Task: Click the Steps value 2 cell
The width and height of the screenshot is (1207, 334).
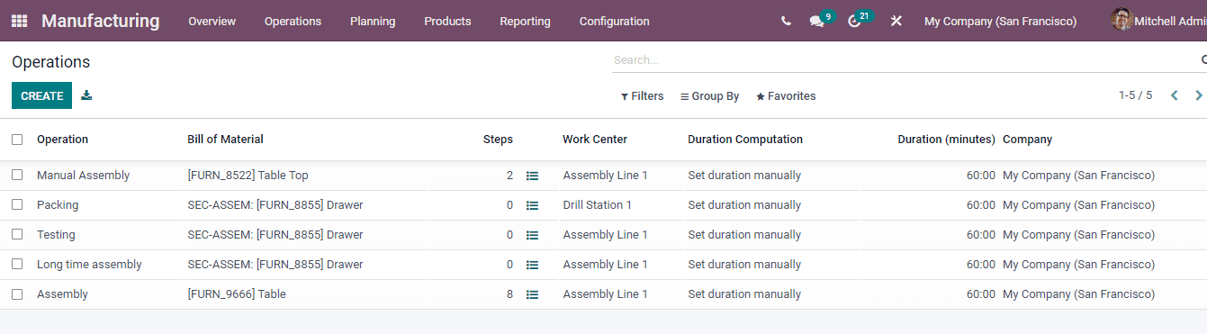Action: point(509,176)
